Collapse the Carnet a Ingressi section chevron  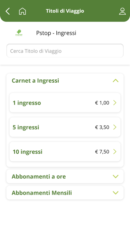pyautogui.click(x=115, y=81)
